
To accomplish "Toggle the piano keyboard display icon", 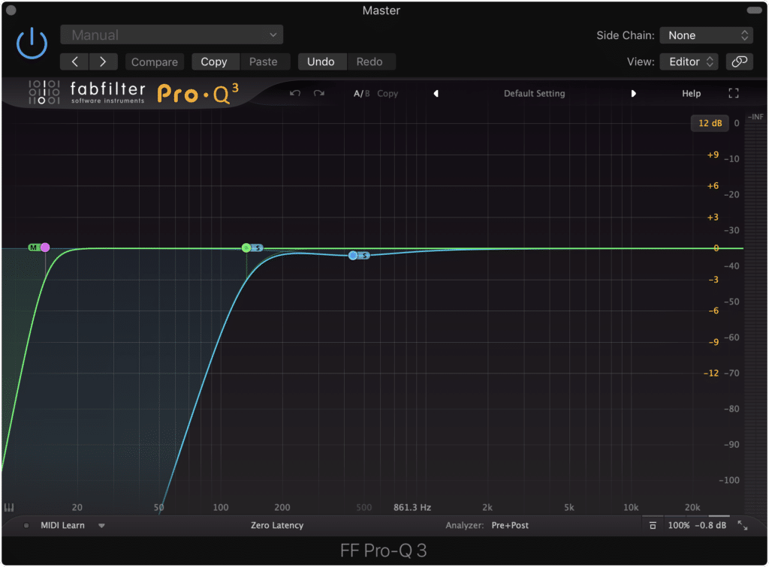I will [x=9, y=507].
